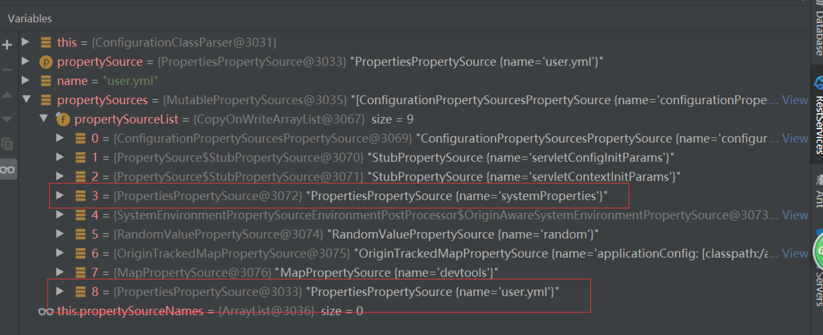Click the field icon of propertySources variable
The image size is (823, 335).
(x=46, y=100)
